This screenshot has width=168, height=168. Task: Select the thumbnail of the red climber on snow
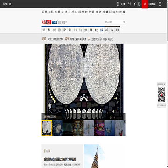(x=120, y=128)
